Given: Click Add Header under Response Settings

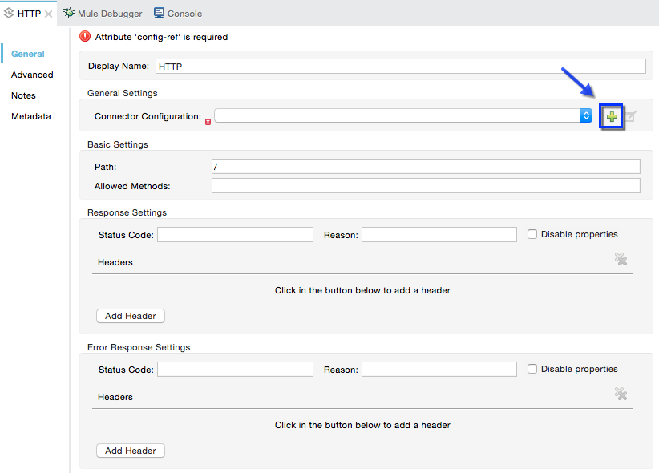Looking at the screenshot, I should tap(130, 316).
